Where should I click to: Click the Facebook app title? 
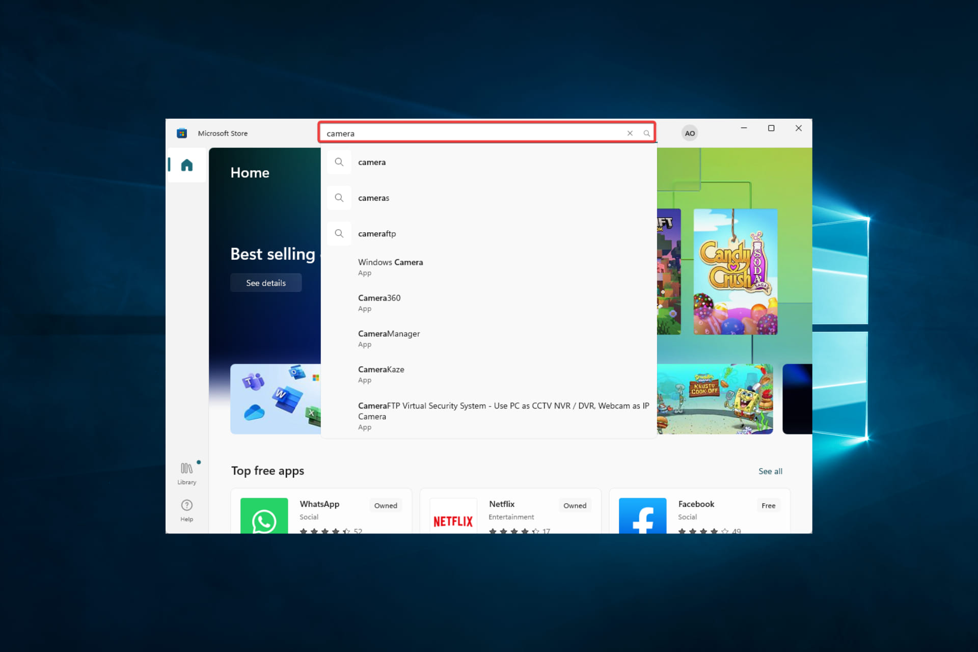pyautogui.click(x=696, y=504)
